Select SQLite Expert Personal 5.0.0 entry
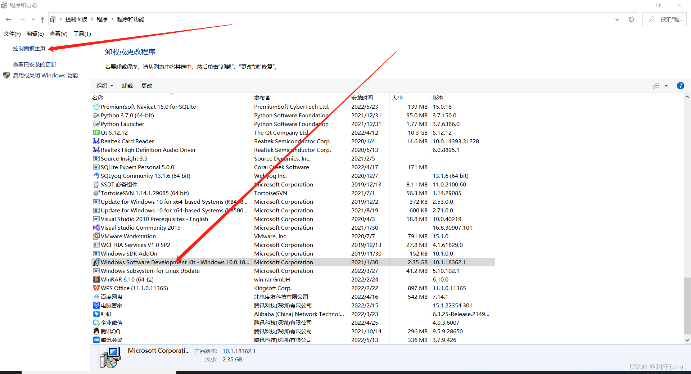The width and height of the screenshot is (691, 374). click(293, 167)
